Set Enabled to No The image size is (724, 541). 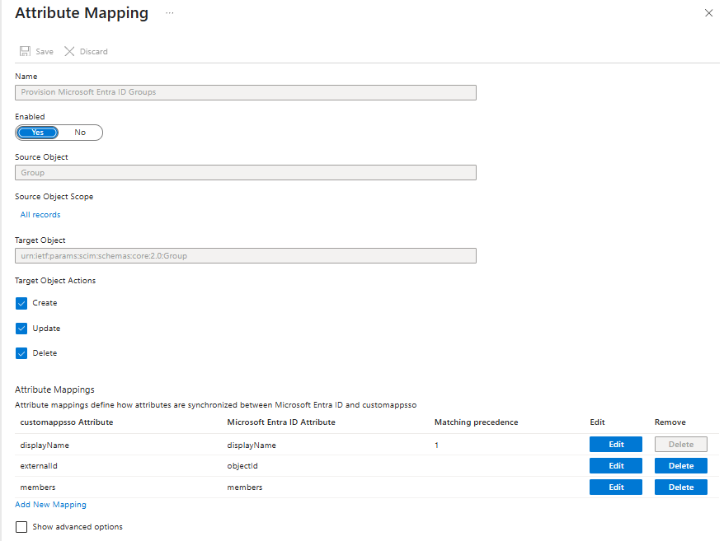80,133
